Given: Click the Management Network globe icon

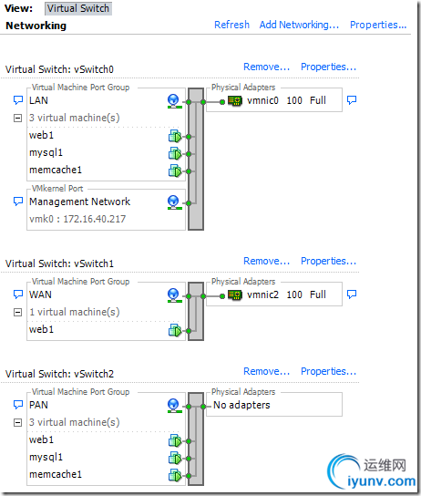Looking at the screenshot, I should coord(174,202).
